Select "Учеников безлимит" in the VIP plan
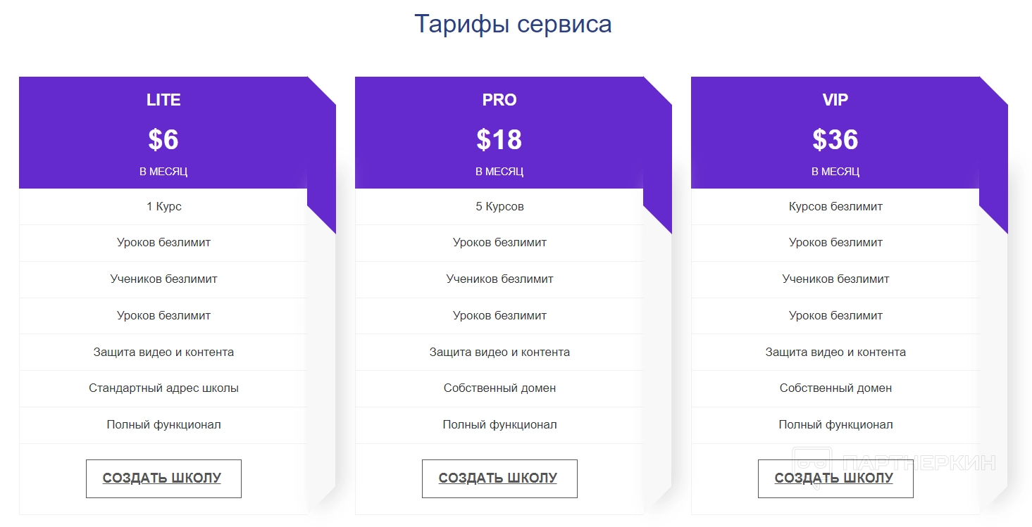Image resolution: width=1032 pixels, height=527 pixels. [835, 279]
